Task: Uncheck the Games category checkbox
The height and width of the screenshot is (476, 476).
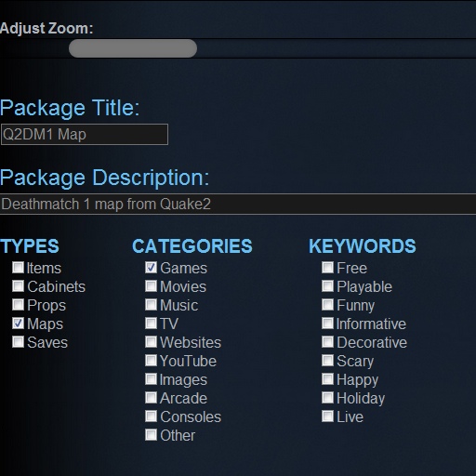Action: [151, 268]
